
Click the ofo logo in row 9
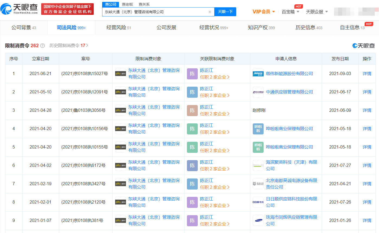point(121,221)
